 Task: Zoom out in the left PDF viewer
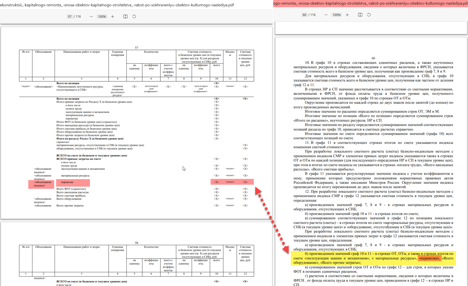(91, 17)
